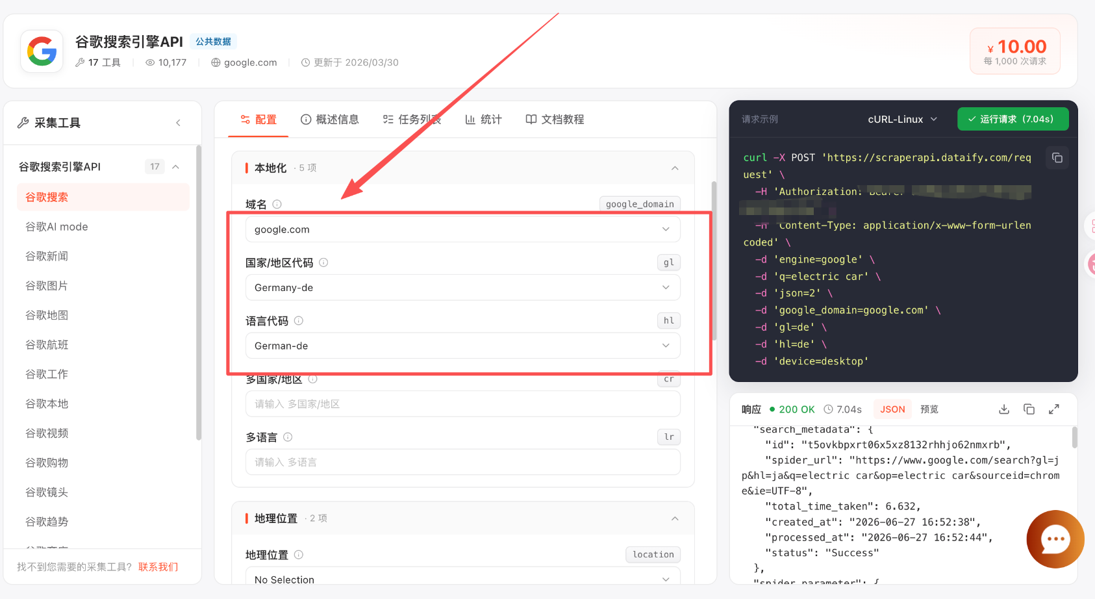Click info icon beside 地理位置 field
This screenshot has height=599, width=1095.
(299, 555)
